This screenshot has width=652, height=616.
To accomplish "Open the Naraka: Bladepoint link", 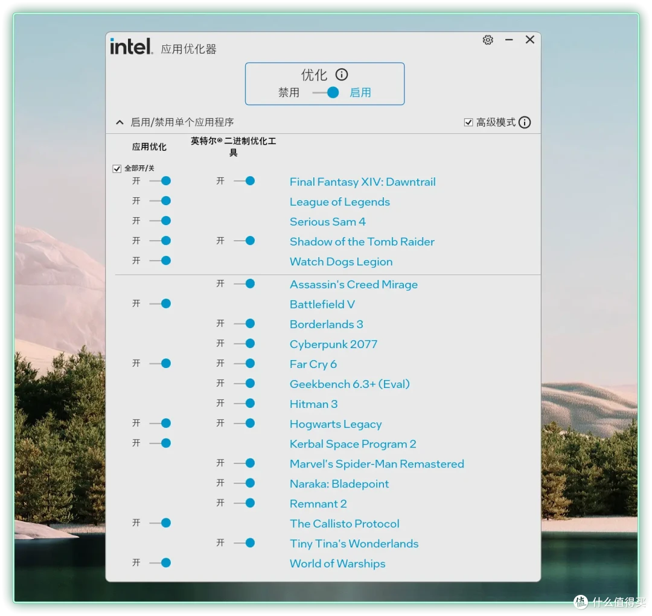I will 339,484.
